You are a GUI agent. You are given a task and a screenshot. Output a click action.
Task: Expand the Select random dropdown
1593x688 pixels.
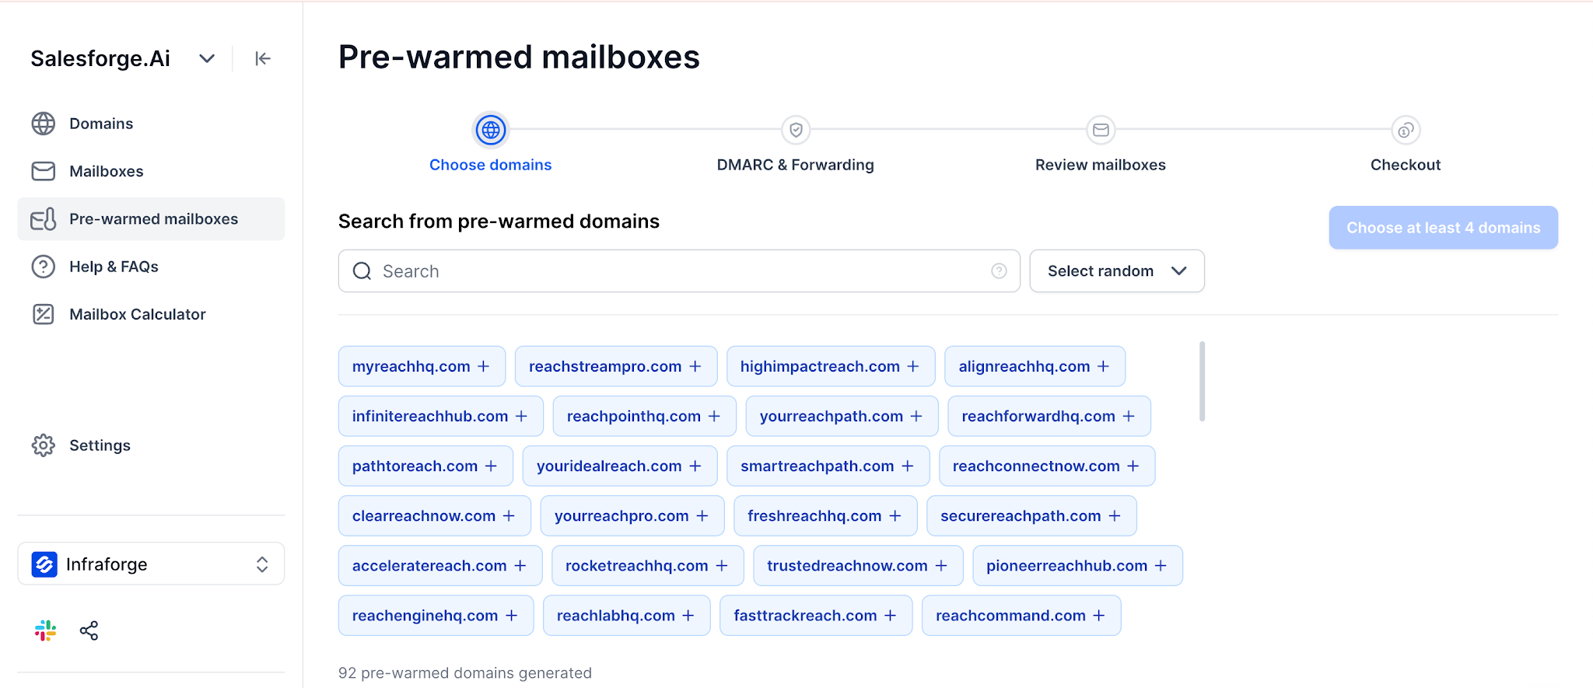1117,271
